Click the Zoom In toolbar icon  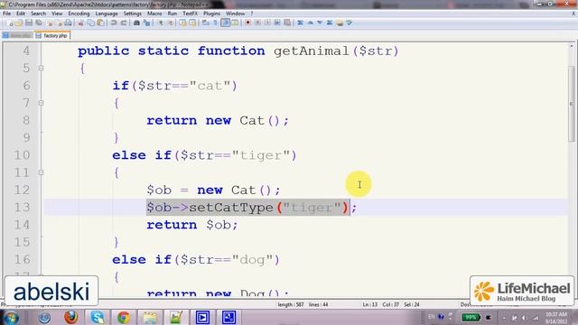click(x=161, y=23)
